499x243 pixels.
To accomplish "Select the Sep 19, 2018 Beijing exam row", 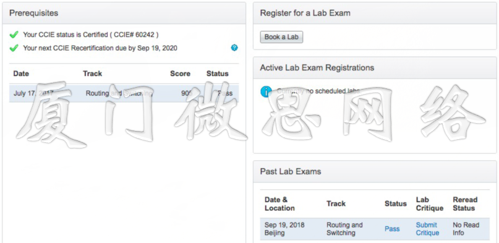I will pos(375,229).
